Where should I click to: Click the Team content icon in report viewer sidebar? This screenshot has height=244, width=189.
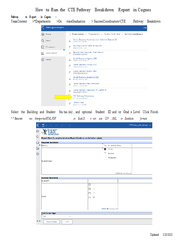coord(37,148)
